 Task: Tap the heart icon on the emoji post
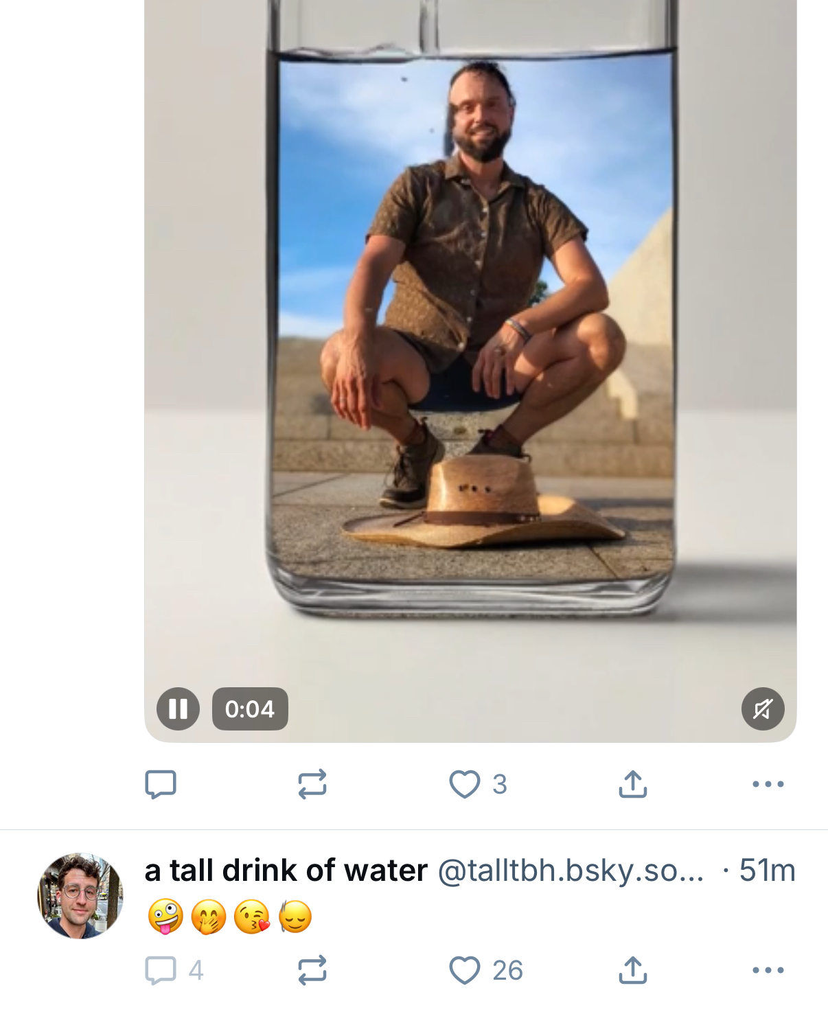[x=465, y=970]
